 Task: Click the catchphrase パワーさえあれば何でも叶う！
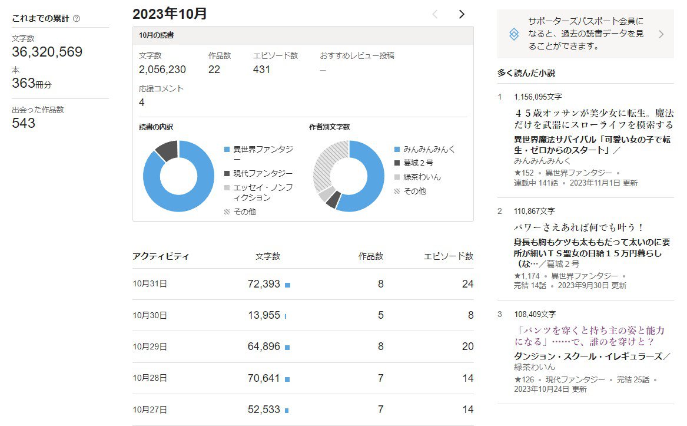(x=579, y=227)
